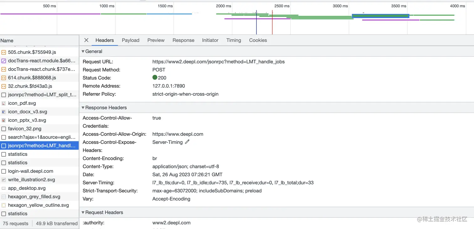Switch to the Payload tab
This screenshot has width=474, height=229.
point(130,40)
